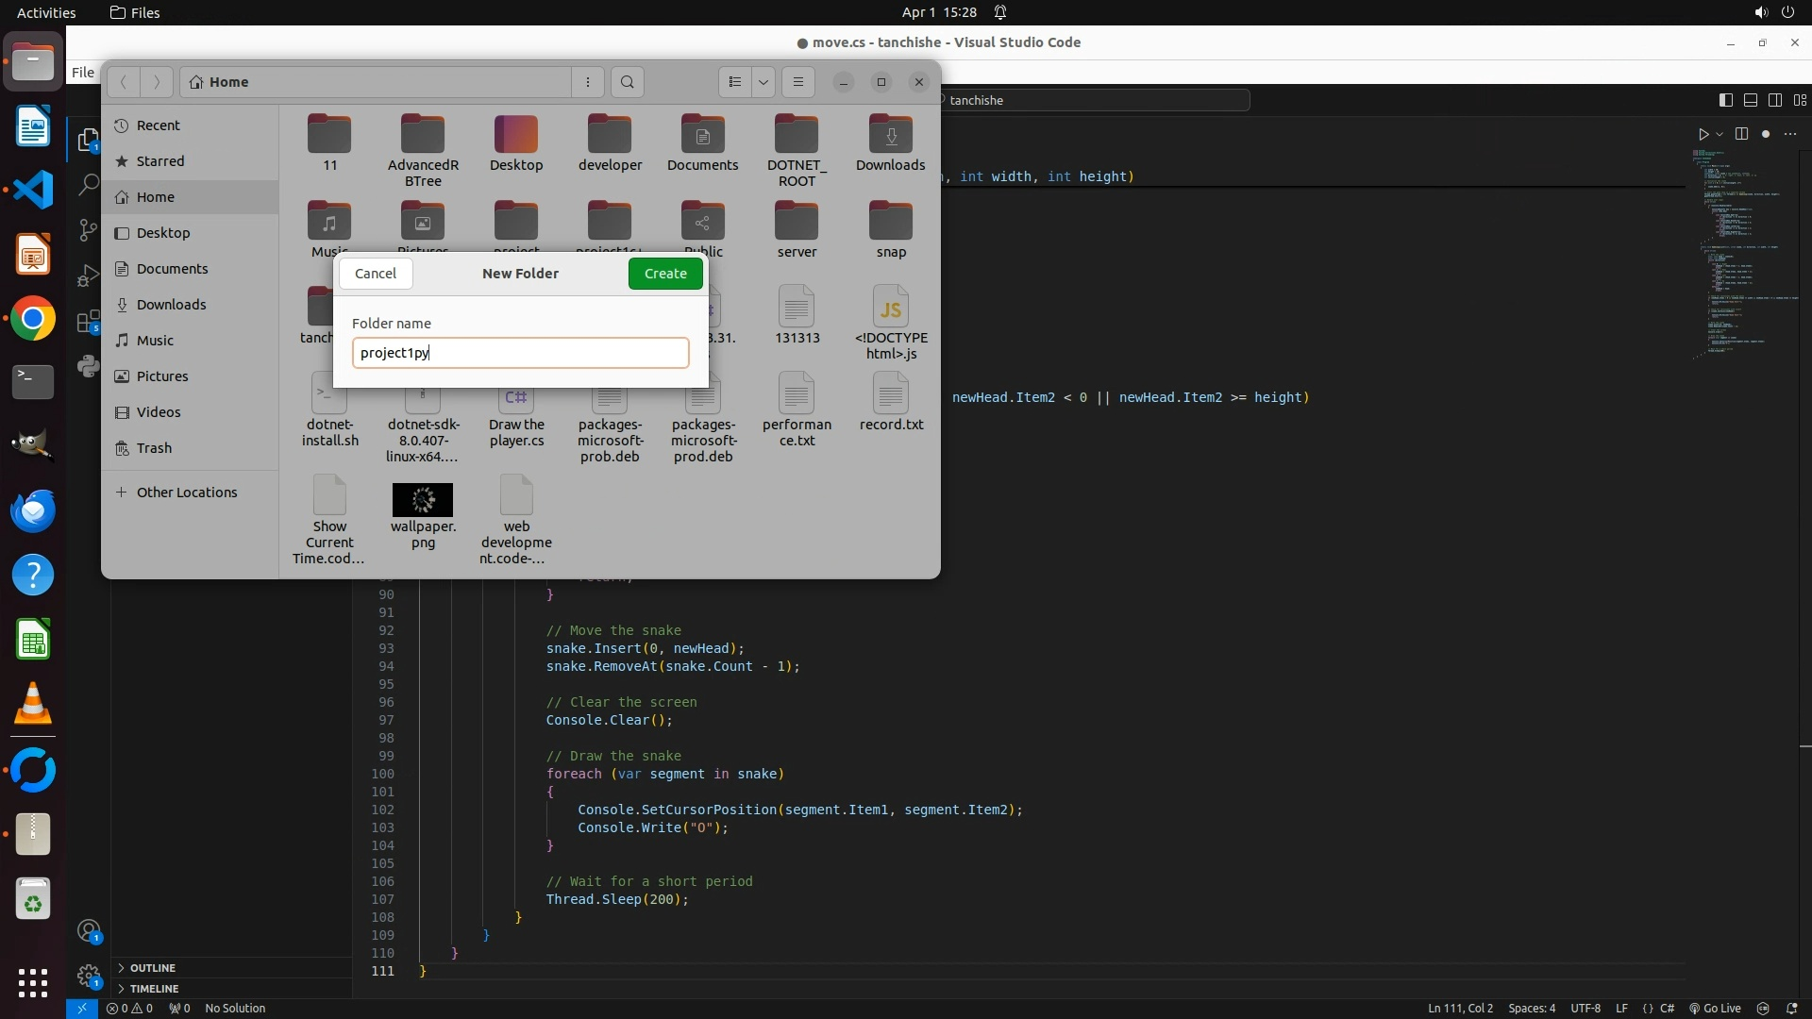Open VS Code Manage gear icon
This screenshot has height=1019, width=1812.
[x=88, y=976]
